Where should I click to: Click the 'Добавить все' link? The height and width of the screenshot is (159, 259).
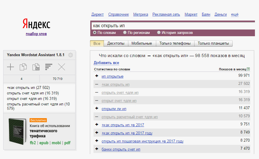pyautogui.click(x=106, y=63)
